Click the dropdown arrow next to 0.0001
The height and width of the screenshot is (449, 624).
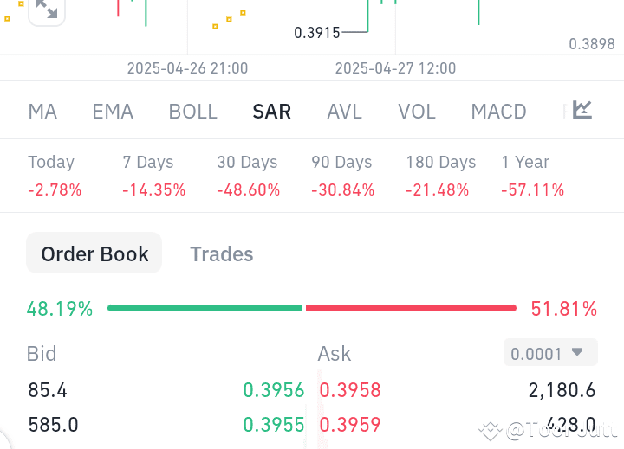577,351
